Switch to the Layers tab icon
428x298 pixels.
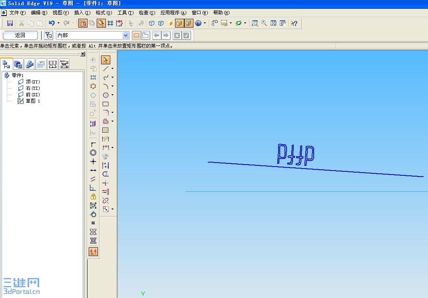tap(41, 64)
